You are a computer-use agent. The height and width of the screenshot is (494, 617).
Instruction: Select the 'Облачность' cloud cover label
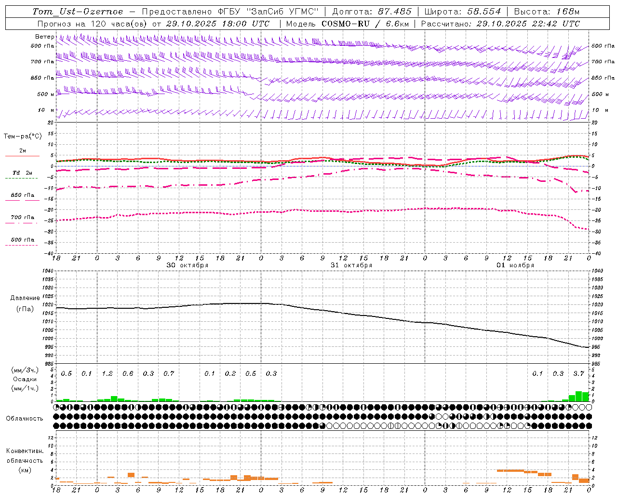(25, 419)
